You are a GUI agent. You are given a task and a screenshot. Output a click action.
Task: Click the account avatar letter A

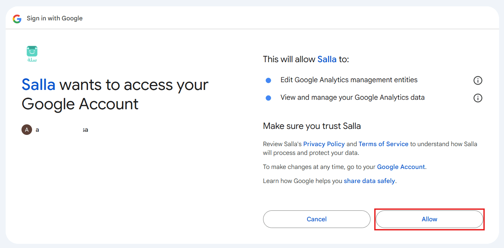point(27,130)
